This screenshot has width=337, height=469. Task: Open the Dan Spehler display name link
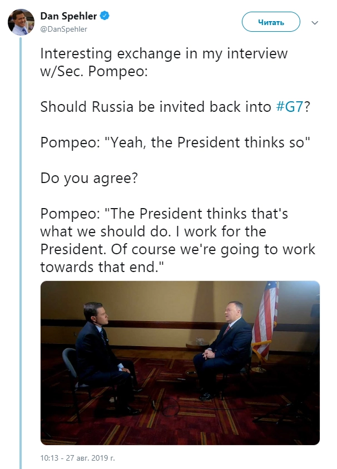[x=68, y=16]
